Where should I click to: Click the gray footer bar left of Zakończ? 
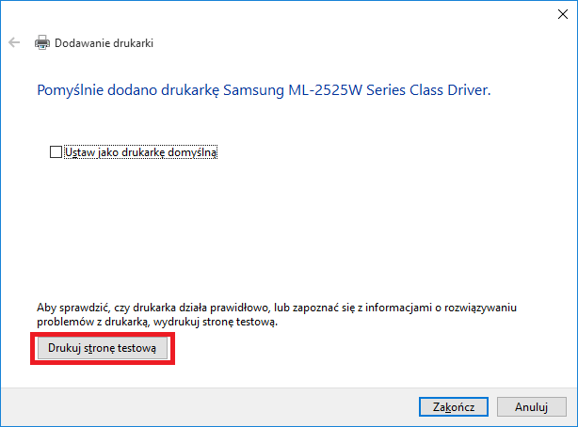coord(206,406)
